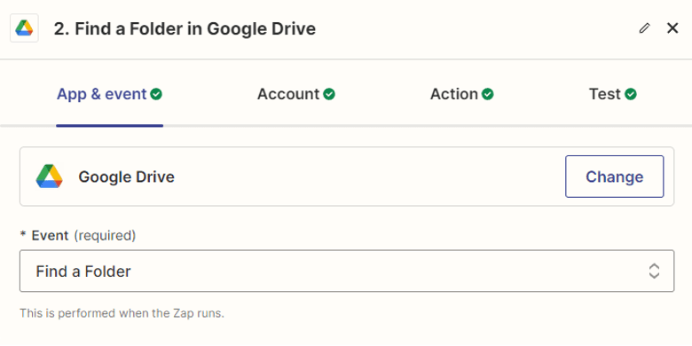Click the Event dropdown up-down arrows
This screenshot has height=346, width=692.
click(654, 271)
